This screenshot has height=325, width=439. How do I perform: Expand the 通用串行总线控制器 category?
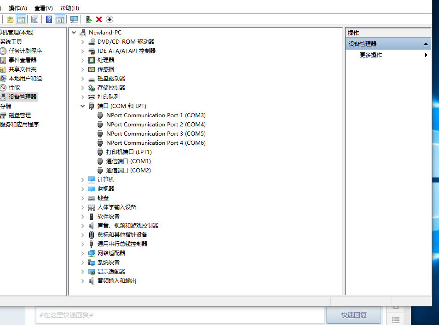(83, 244)
